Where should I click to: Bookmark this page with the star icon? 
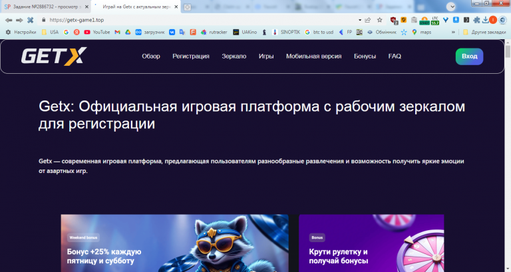380,20
